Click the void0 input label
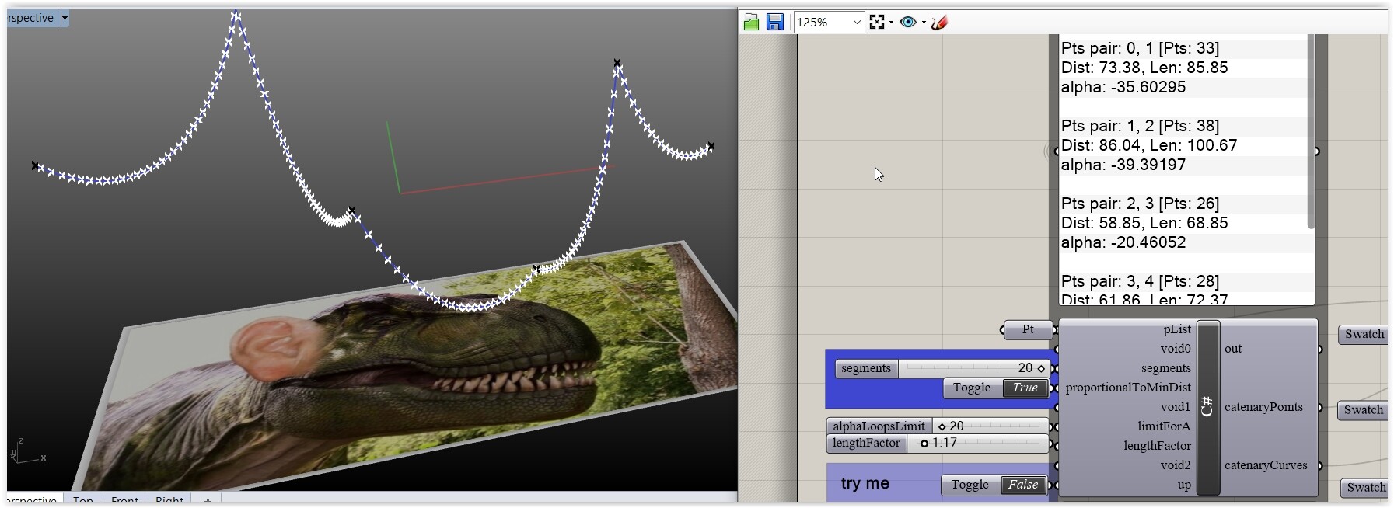The image size is (1394, 508). pyautogui.click(x=1176, y=349)
